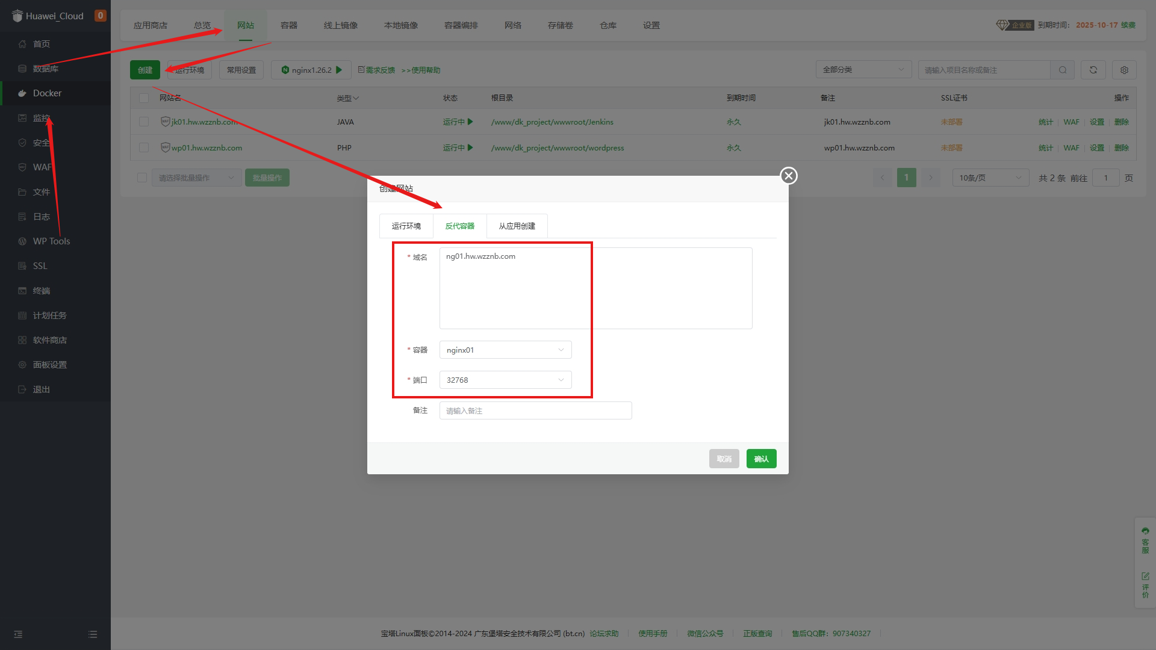Go to the next page arrow
This screenshot has height=650, width=1156.
tap(931, 178)
